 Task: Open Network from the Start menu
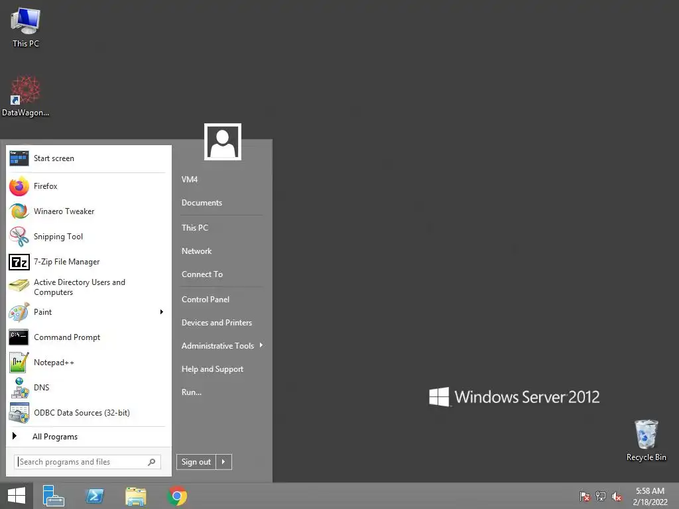pyautogui.click(x=196, y=251)
